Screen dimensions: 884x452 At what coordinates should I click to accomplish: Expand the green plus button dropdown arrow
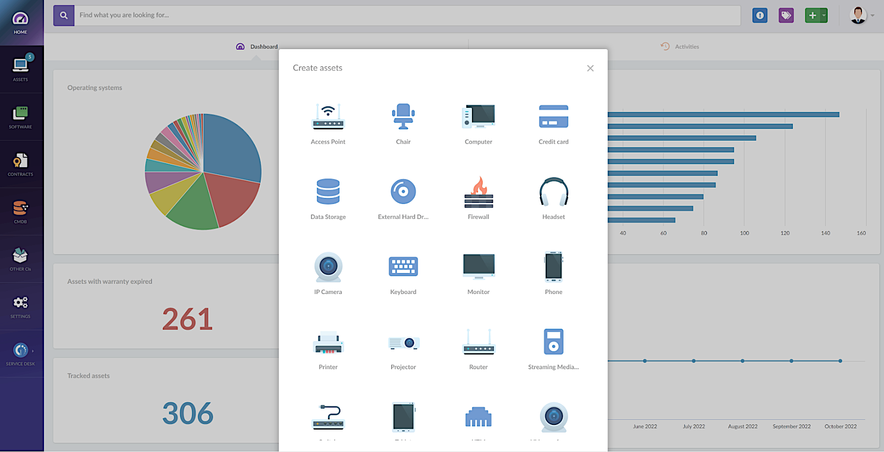click(824, 15)
